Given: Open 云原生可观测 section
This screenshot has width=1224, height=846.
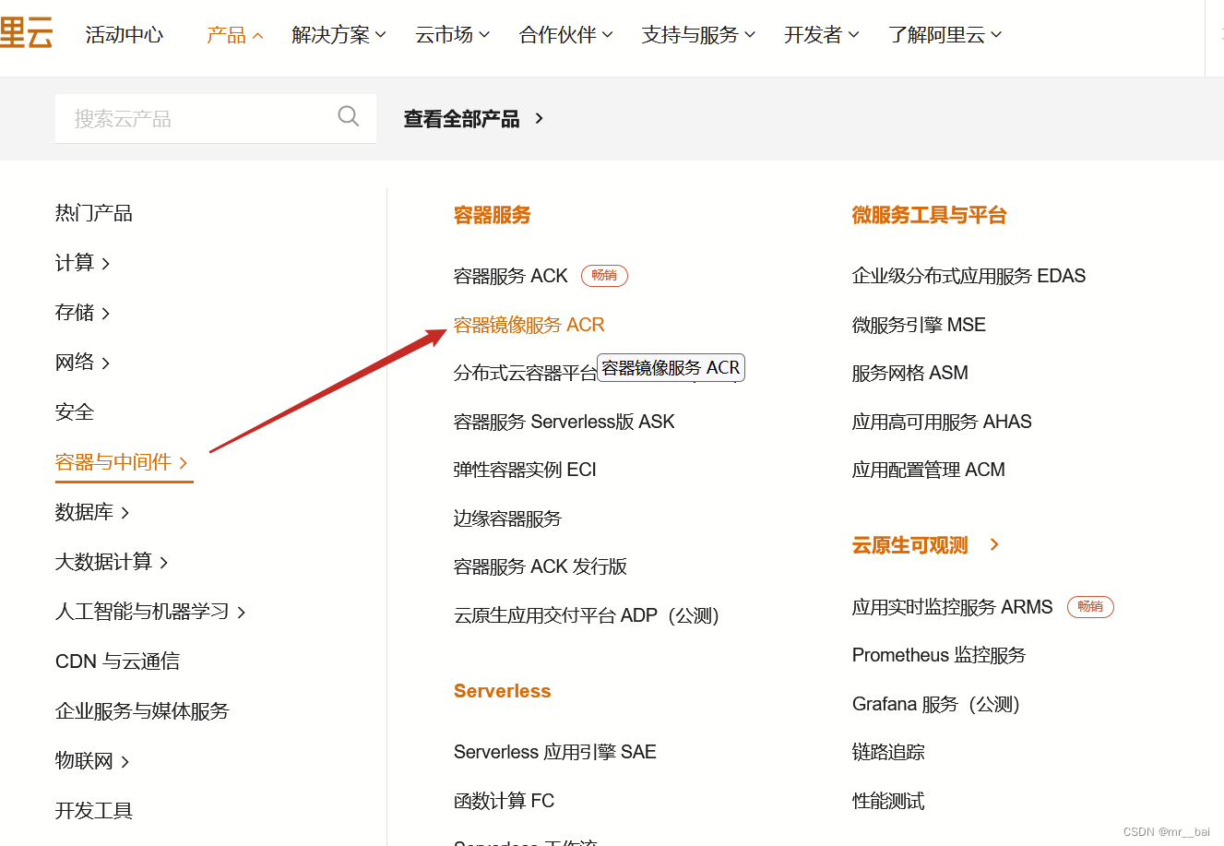Looking at the screenshot, I should click(x=910, y=545).
